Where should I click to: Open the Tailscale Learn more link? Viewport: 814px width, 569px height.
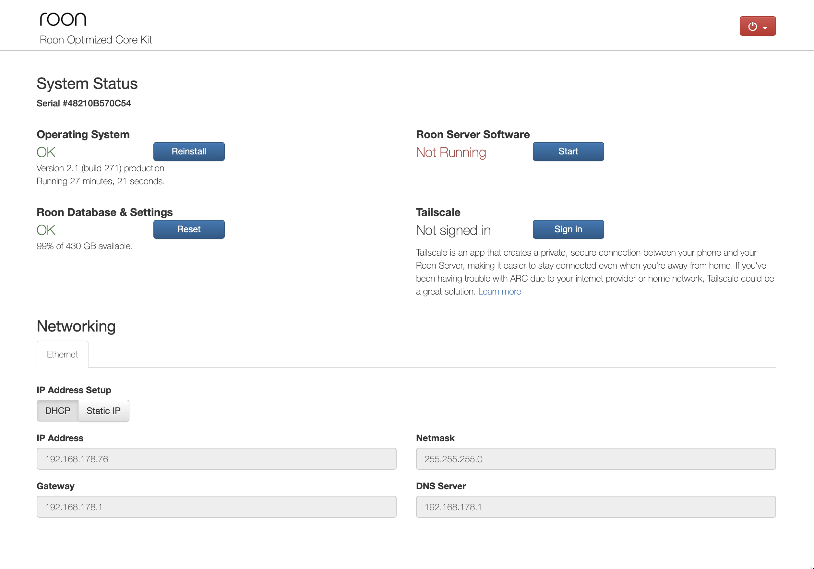[x=499, y=291]
